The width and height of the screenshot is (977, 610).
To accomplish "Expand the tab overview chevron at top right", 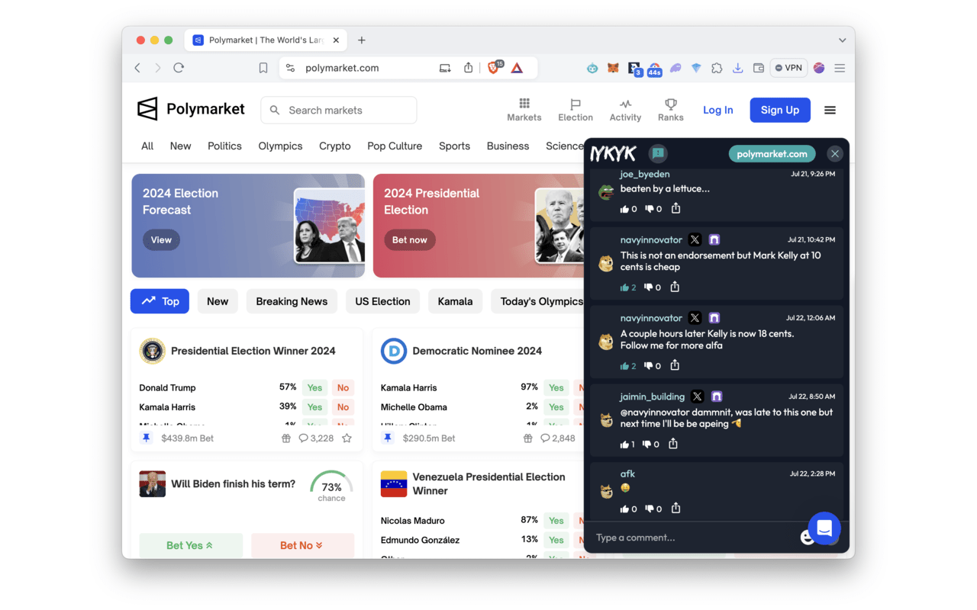I will (842, 40).
